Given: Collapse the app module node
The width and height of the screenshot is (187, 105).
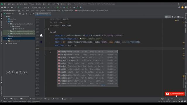Looking at the screenshot, I should click(x=4, y=17).
